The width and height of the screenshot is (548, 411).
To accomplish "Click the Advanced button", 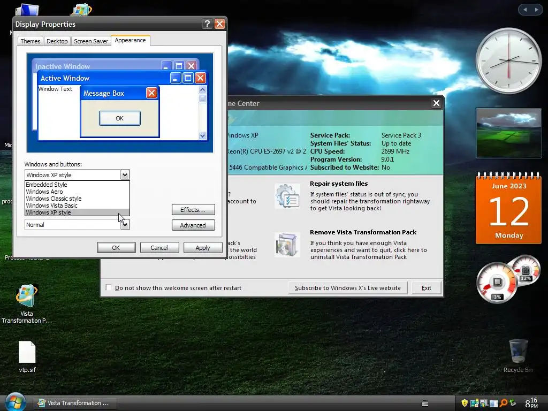I will click(x=193, y=225).
